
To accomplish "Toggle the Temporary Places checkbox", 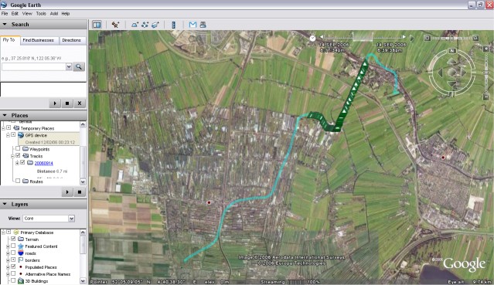I will coord(9,128).
